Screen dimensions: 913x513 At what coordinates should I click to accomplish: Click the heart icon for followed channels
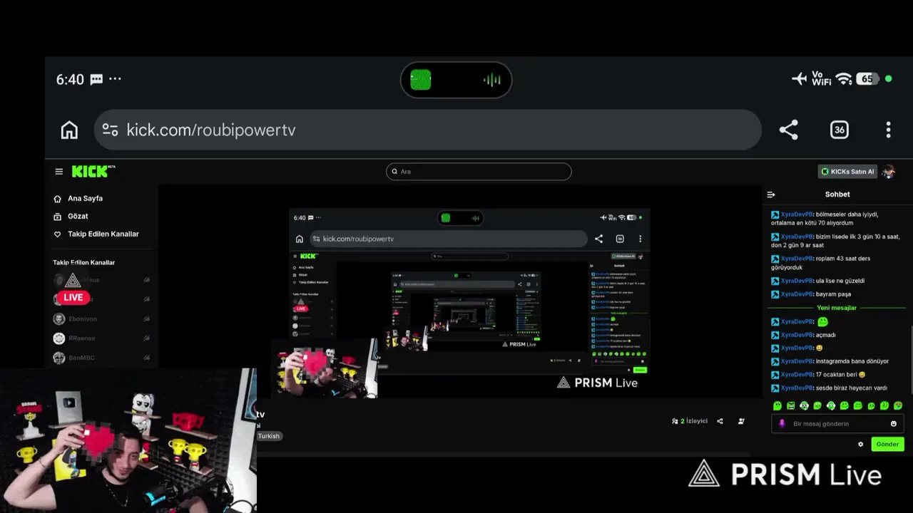(x=58, y=234)
